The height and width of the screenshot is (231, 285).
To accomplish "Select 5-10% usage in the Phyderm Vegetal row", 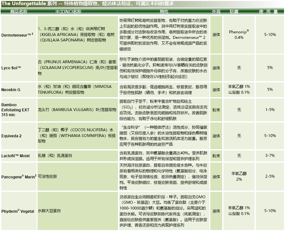I will [x=270, y=211].
